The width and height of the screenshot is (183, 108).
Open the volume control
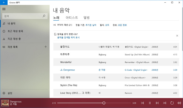click(179, 103)
